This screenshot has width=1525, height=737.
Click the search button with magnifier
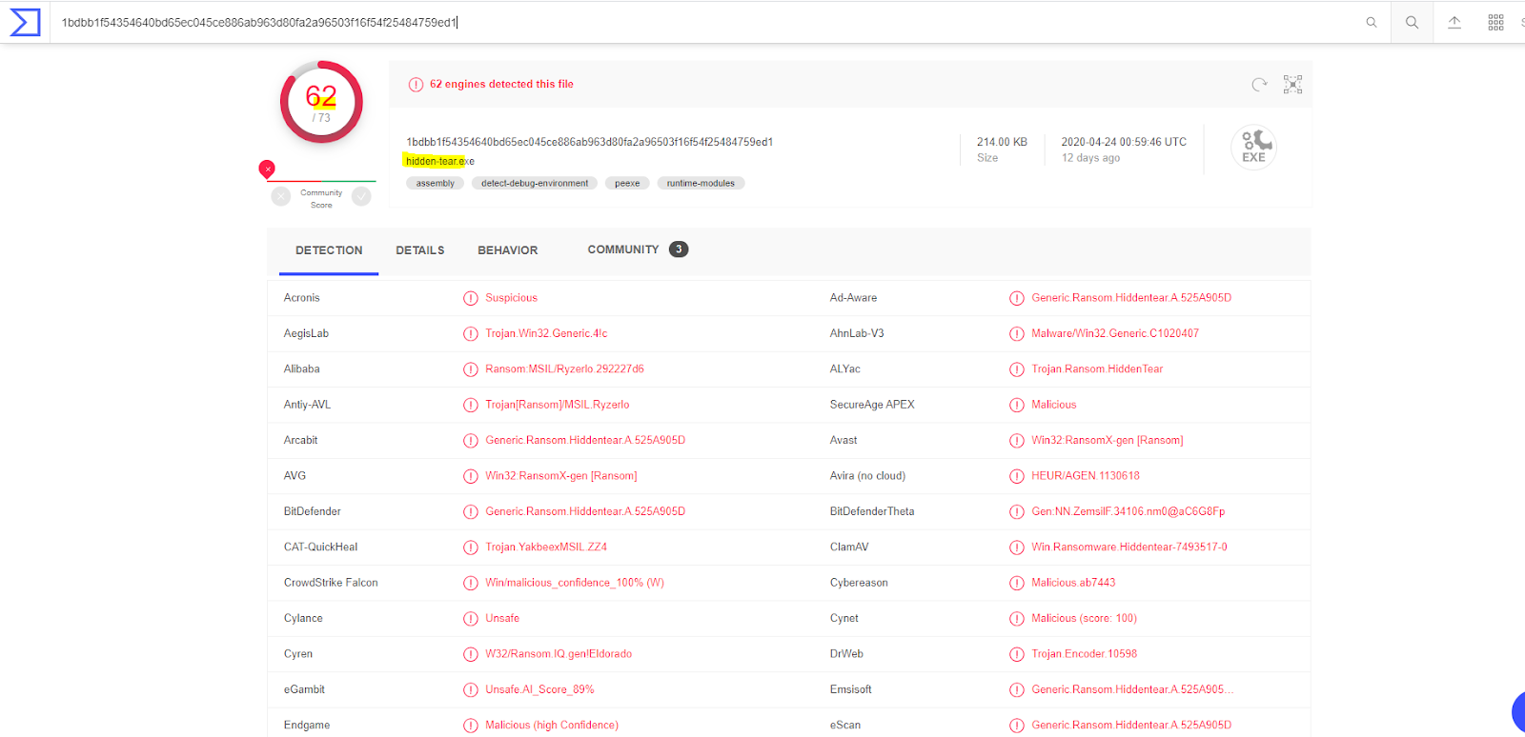point(1412,22)
